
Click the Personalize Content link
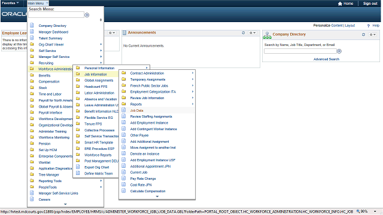click(x=337, y=25)
